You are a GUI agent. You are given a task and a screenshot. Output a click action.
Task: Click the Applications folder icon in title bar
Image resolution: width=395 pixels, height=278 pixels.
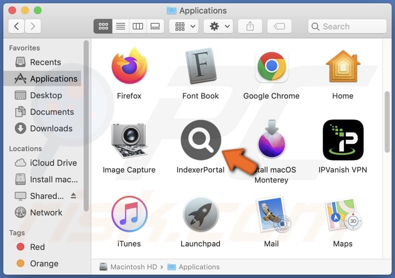pyautogui.click(x=171, y=10)
